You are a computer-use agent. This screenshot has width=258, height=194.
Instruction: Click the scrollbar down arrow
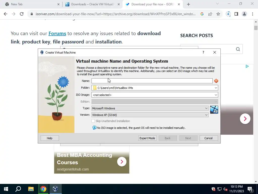pyautogui.click(x=256, y=182)
